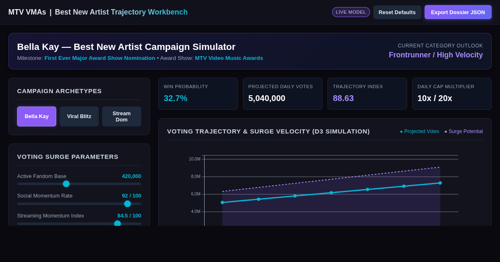The height and width of the screenshot is (262, 500).
Task: Click the last data point on Projected Votes line
Action: pos(440,183)
